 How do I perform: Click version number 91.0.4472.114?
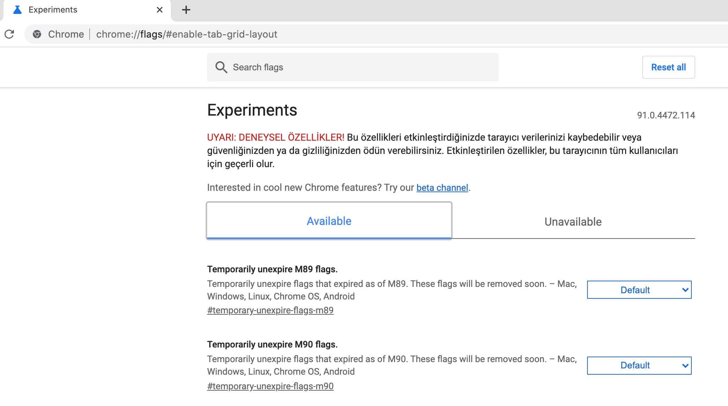pyautogui.click(x=666, y=115)
